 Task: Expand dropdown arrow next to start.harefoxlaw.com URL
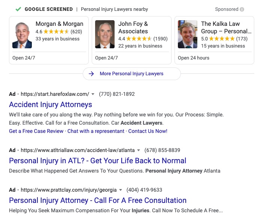93,94
